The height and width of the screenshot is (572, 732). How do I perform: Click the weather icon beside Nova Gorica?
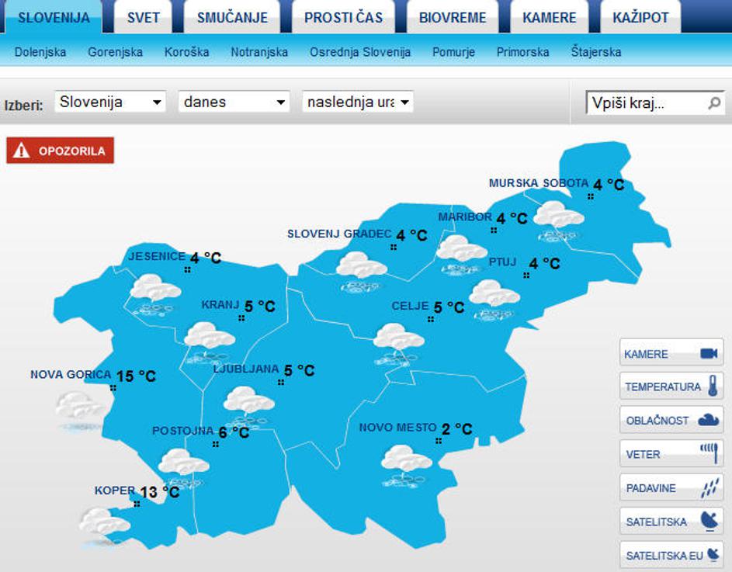click(80, 408)
